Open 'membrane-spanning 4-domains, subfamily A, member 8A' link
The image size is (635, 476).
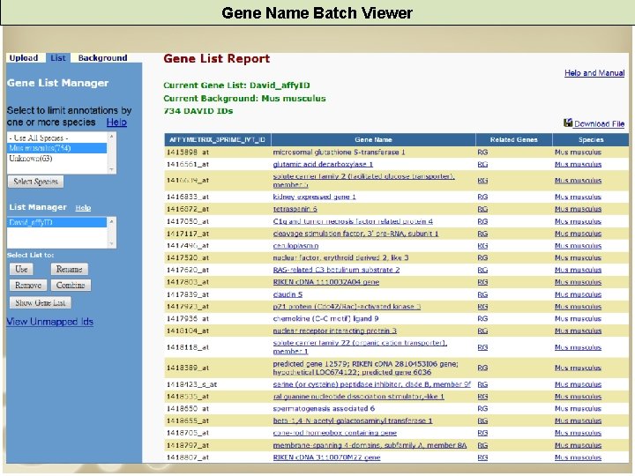(370, 445)
